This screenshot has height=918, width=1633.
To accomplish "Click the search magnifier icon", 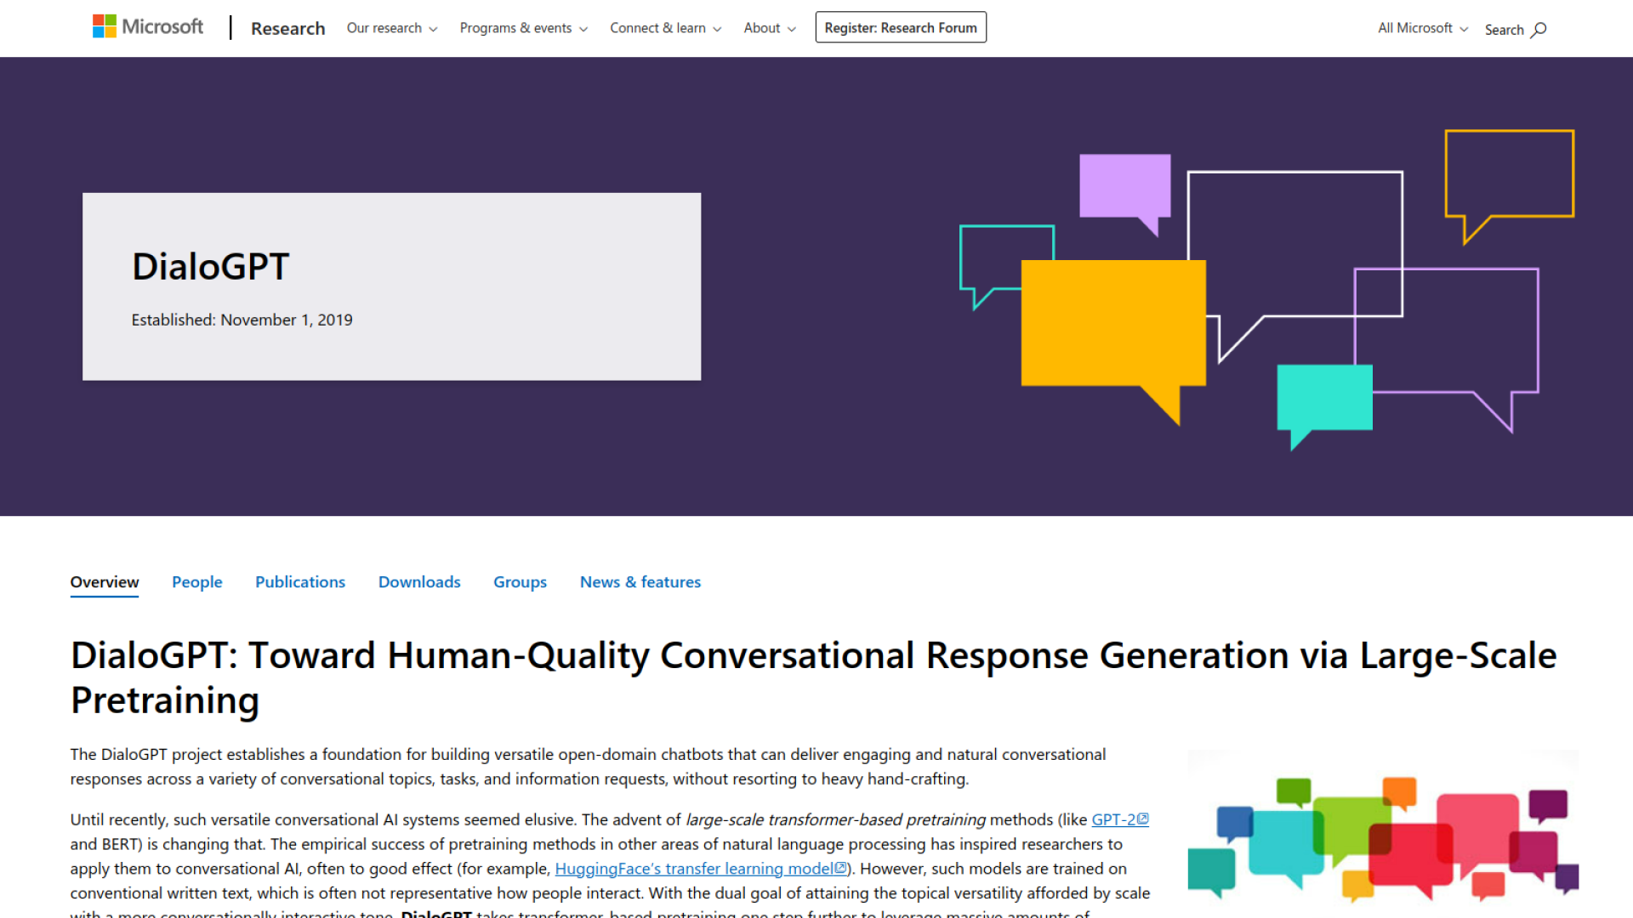I will [1539, 30].
